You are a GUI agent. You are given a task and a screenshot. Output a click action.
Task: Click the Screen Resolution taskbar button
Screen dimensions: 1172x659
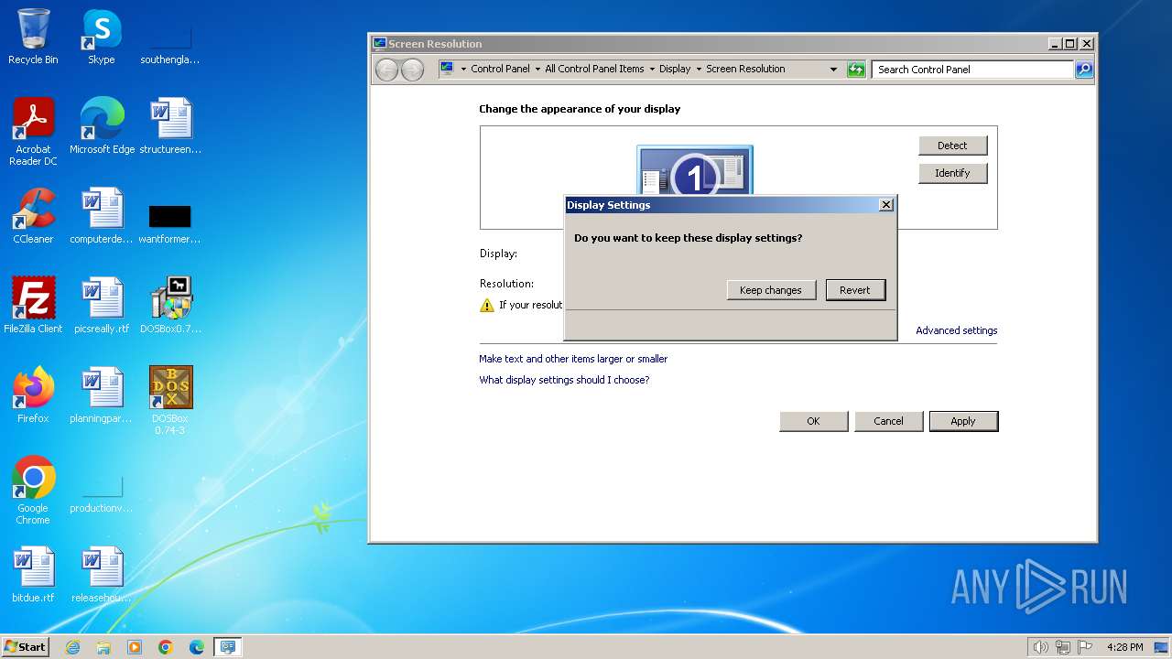tap(227, 647)
